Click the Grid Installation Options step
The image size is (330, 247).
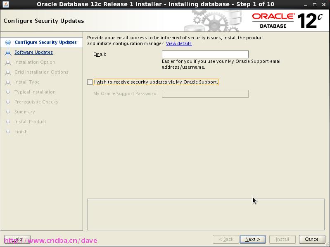tap(41, 72)
